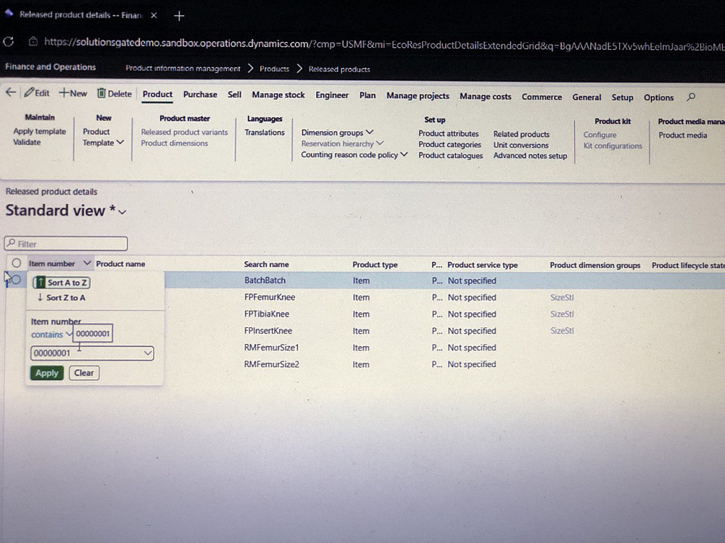Open the Item number column dropdown arrow
Viewport: 725px width, 543px height.
87,264
